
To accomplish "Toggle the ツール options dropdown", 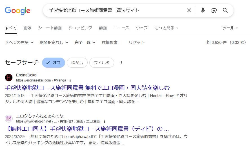I will click(230, 28).
